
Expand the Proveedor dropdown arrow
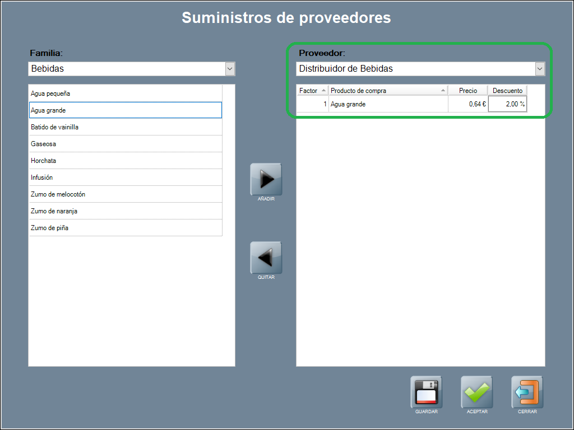[540, 69]
